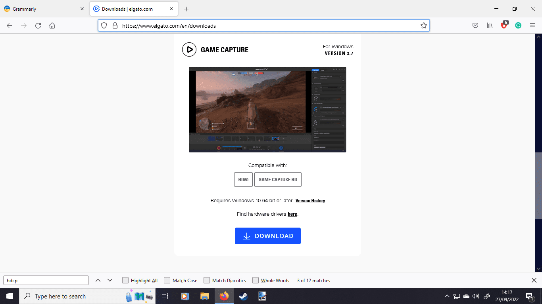Click the scrollbar up arrow
542x304 pixels.
tap(538, 37)
